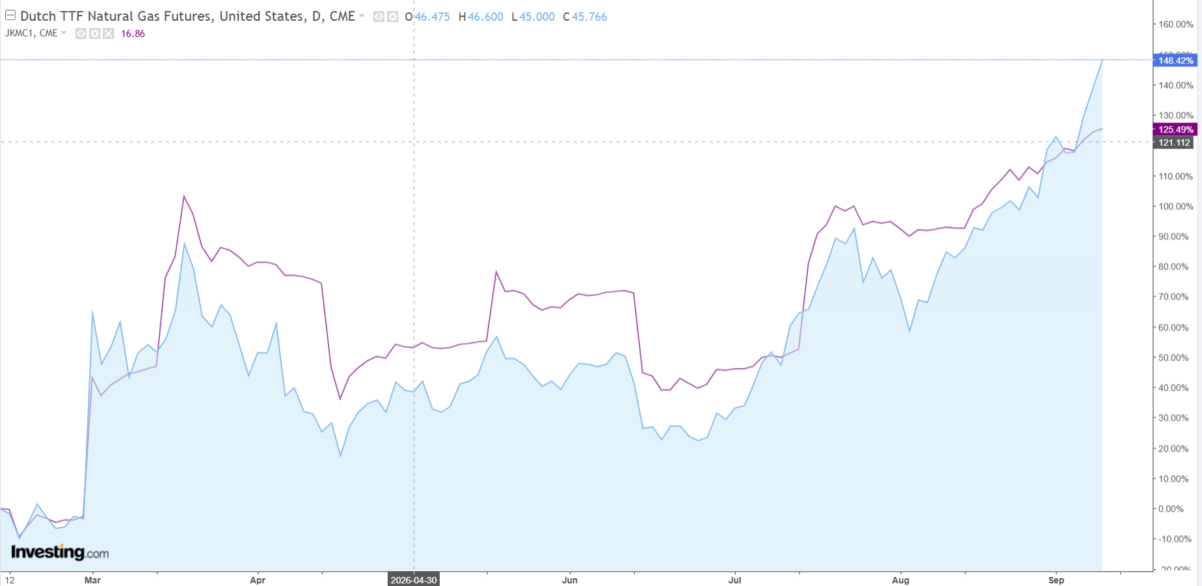Click the Close value 45.766

point(589,17)
